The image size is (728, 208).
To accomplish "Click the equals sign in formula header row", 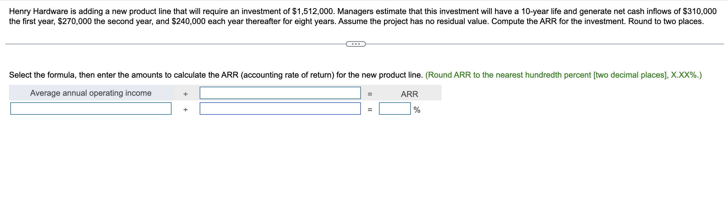I will click(370, 94).
